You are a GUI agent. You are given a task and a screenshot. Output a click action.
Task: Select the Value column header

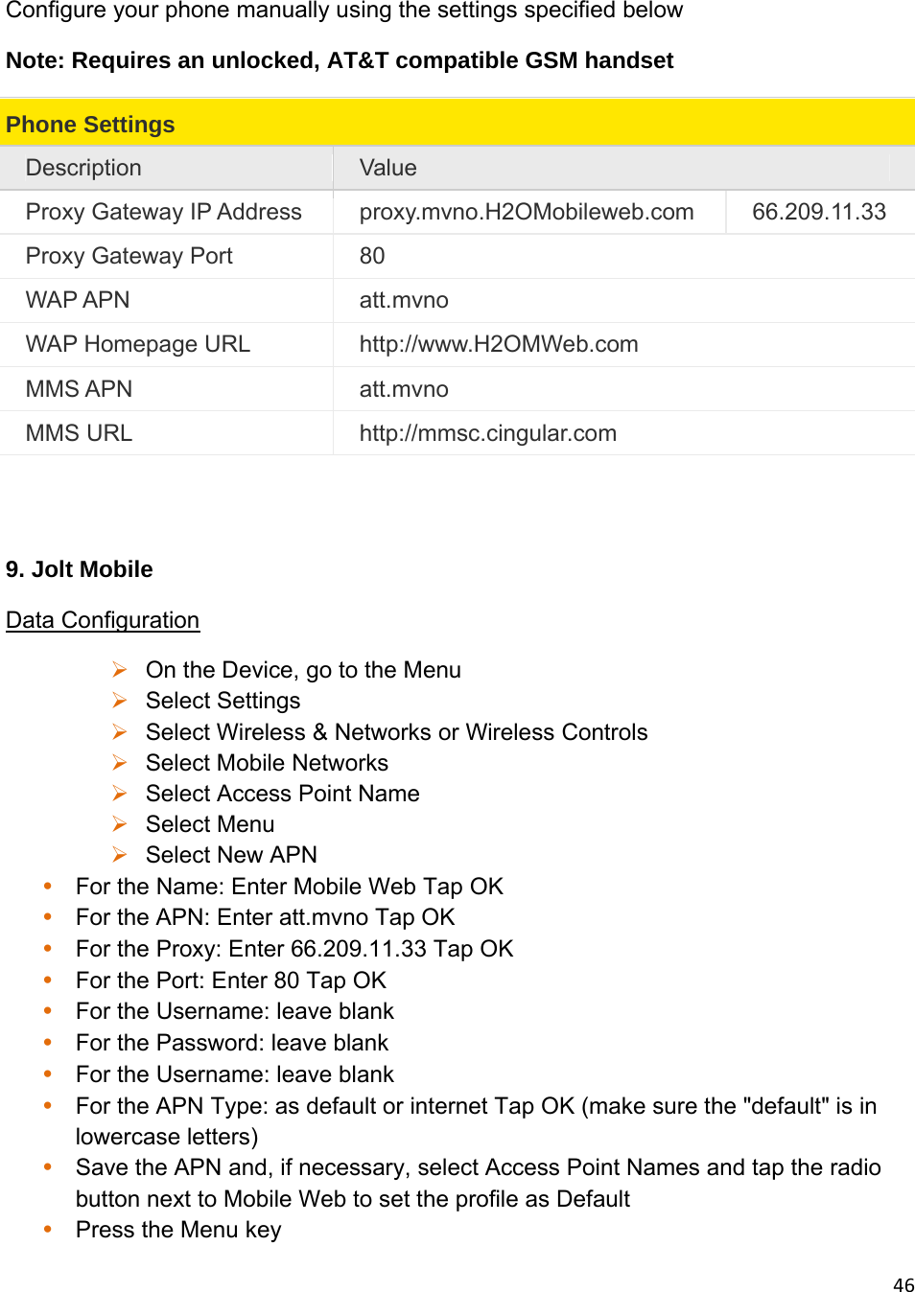tap(387, 168)
